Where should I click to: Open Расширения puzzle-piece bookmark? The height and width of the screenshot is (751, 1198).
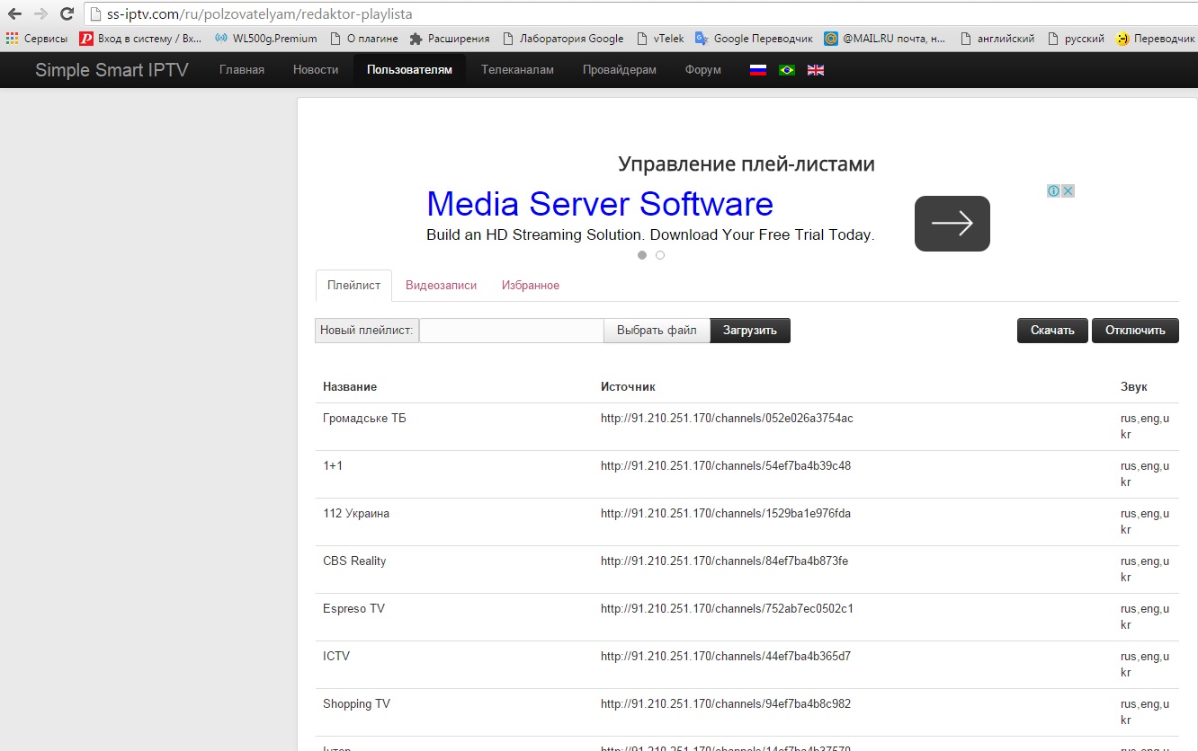coord(450,39)
